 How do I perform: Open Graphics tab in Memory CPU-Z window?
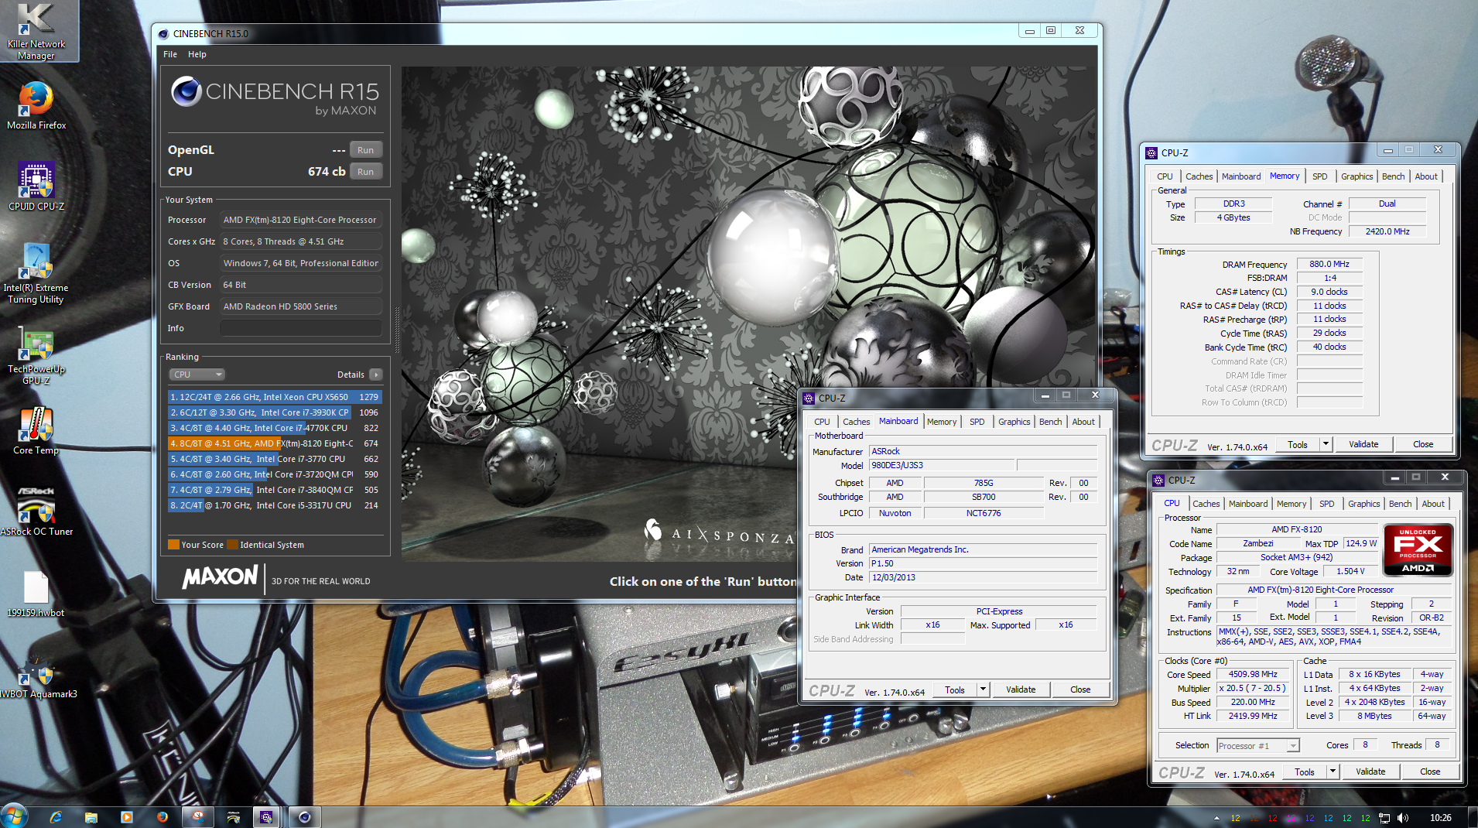tap(1357, 176)
